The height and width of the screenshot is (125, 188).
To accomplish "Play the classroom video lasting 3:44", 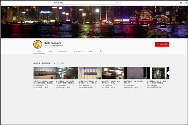I will [67, 73].
